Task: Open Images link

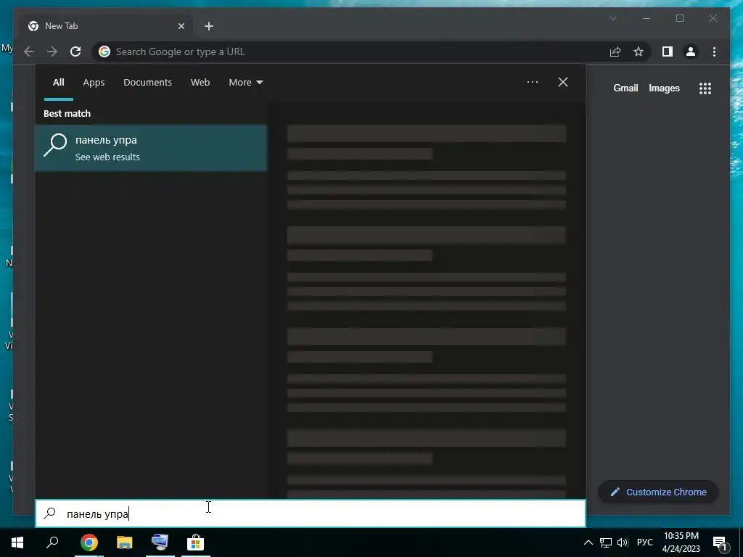Action: pos(664,88)
